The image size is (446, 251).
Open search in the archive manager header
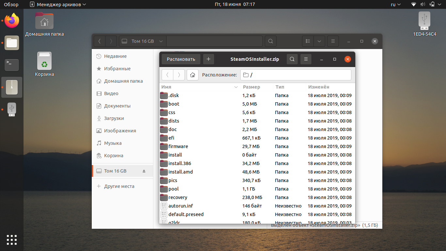(292, 59)
